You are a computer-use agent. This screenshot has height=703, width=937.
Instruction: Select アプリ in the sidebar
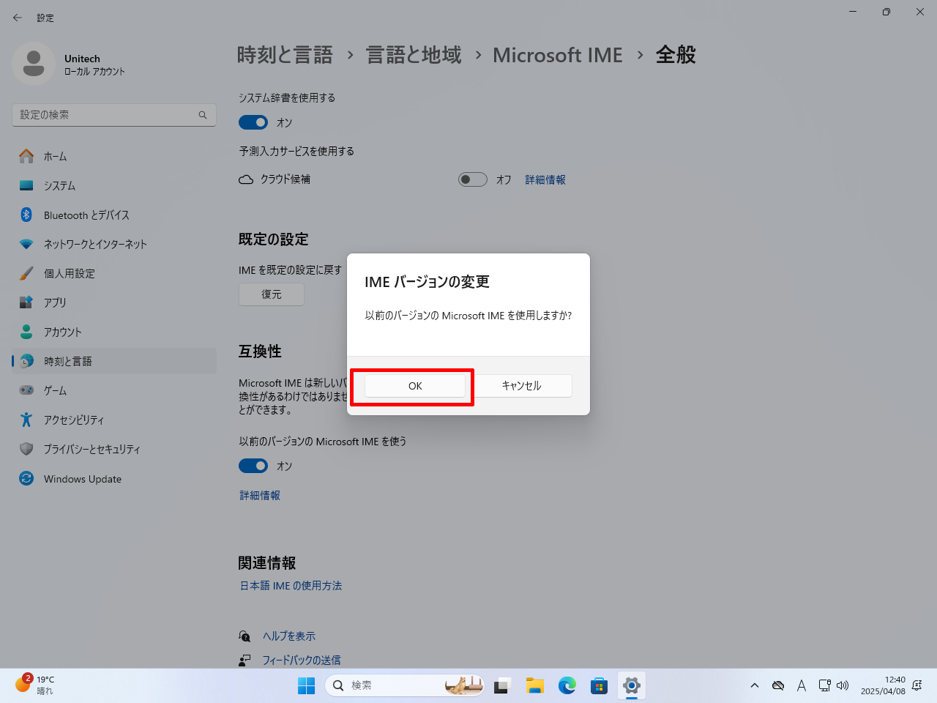coord(114,302)
